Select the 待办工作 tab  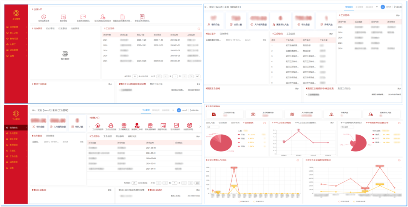[x=210, y=34]
